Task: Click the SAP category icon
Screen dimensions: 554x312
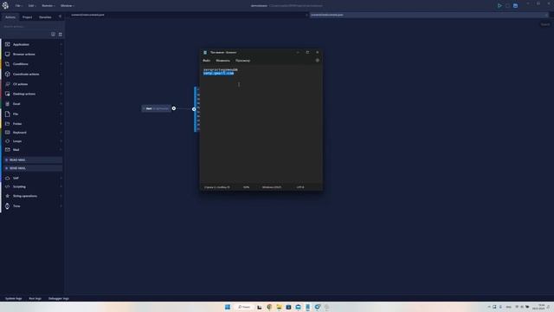Action: pos(8,179)
